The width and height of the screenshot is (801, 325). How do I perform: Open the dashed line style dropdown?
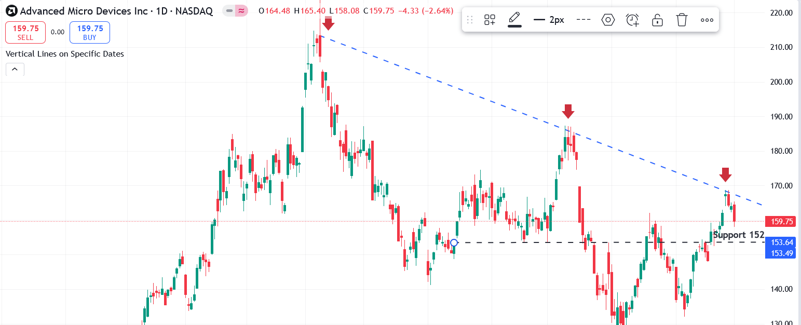click(584, 20)
